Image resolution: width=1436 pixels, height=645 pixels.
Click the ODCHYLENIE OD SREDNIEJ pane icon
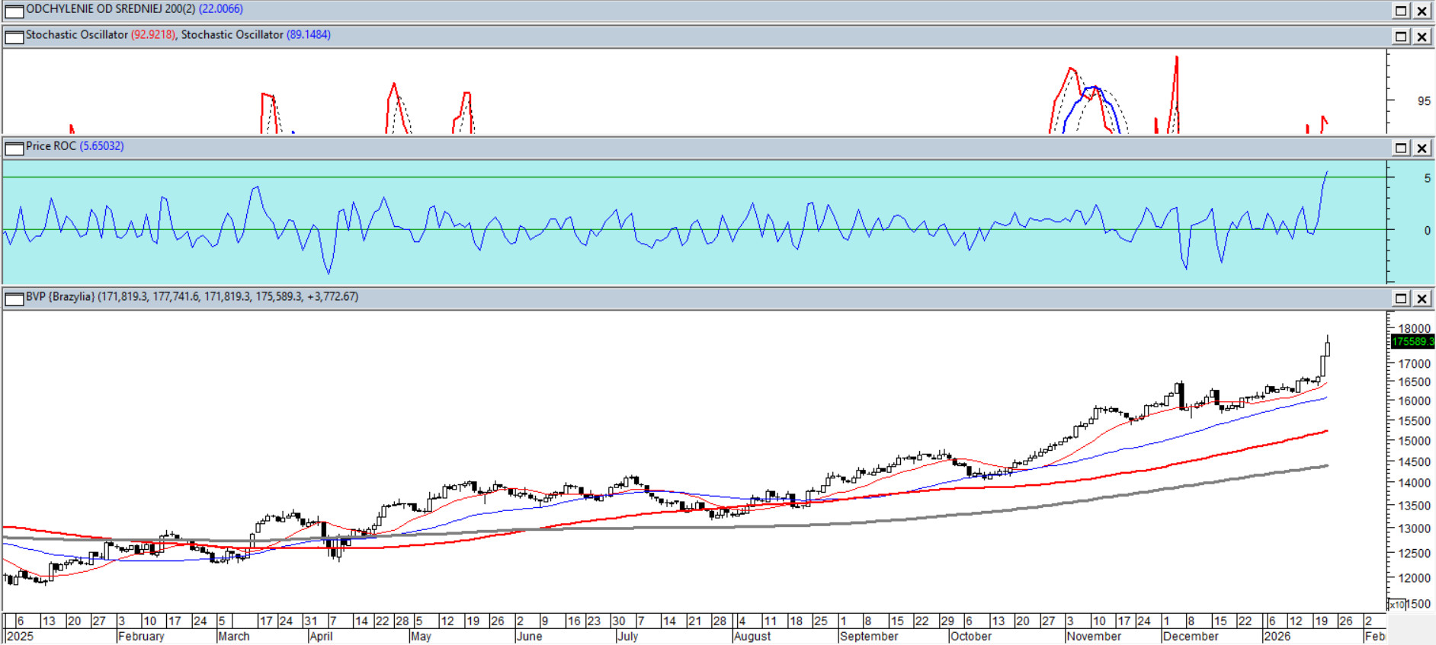tap(14, 11)
